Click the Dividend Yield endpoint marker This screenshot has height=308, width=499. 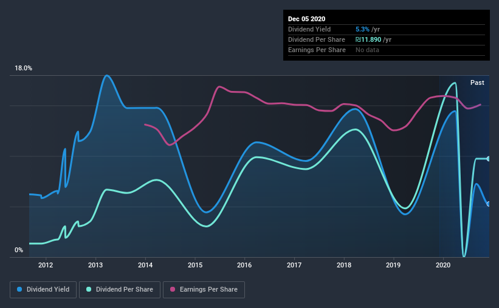click(x=488, y=204)
